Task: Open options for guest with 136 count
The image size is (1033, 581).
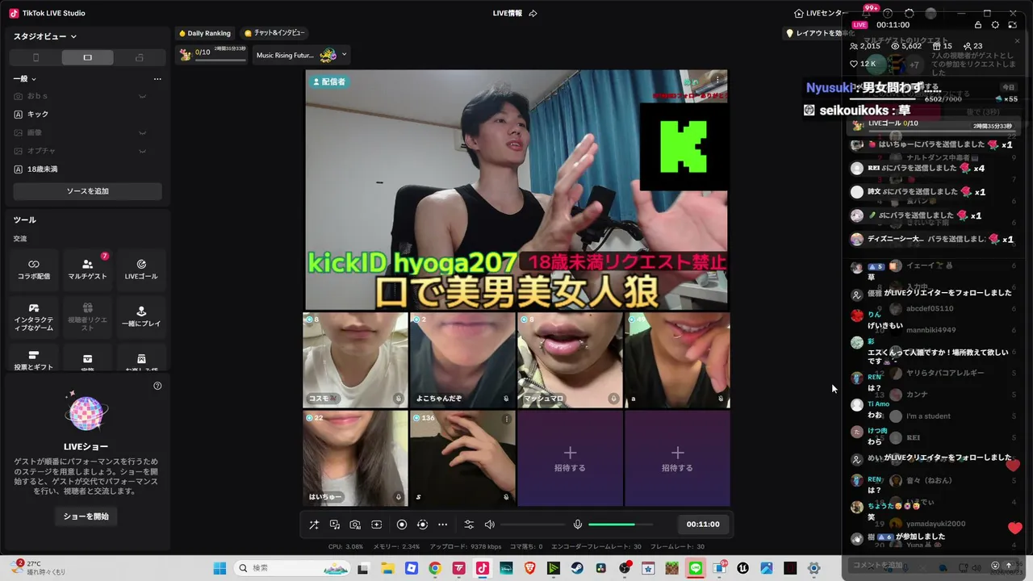Action: (507, 419)
